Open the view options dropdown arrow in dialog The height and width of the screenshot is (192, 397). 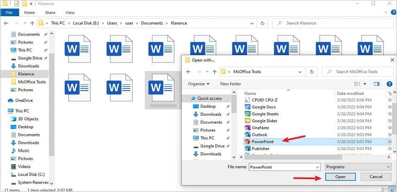point(365,84)
